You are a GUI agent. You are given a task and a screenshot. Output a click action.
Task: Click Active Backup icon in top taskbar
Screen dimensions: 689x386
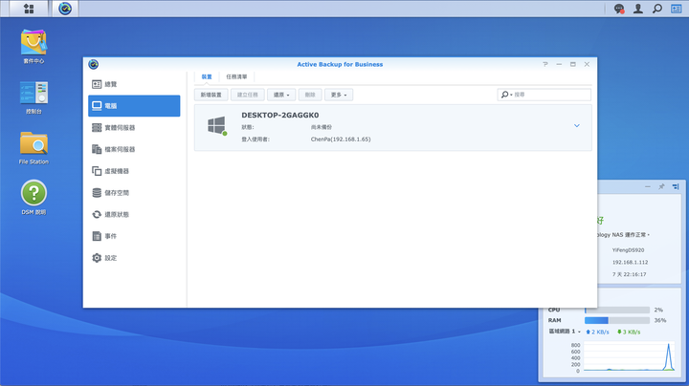[x=65, y=9]
